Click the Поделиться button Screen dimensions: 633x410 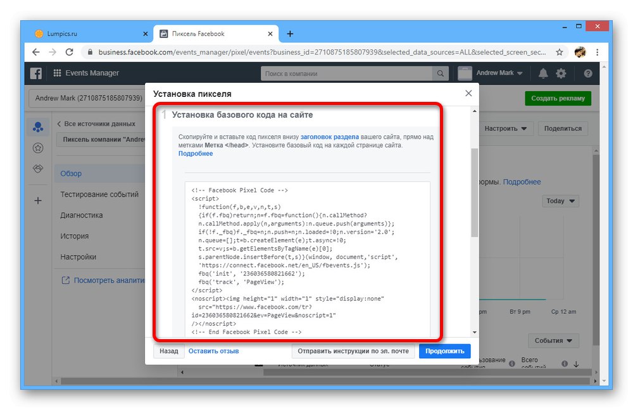[x=563, y=128]
